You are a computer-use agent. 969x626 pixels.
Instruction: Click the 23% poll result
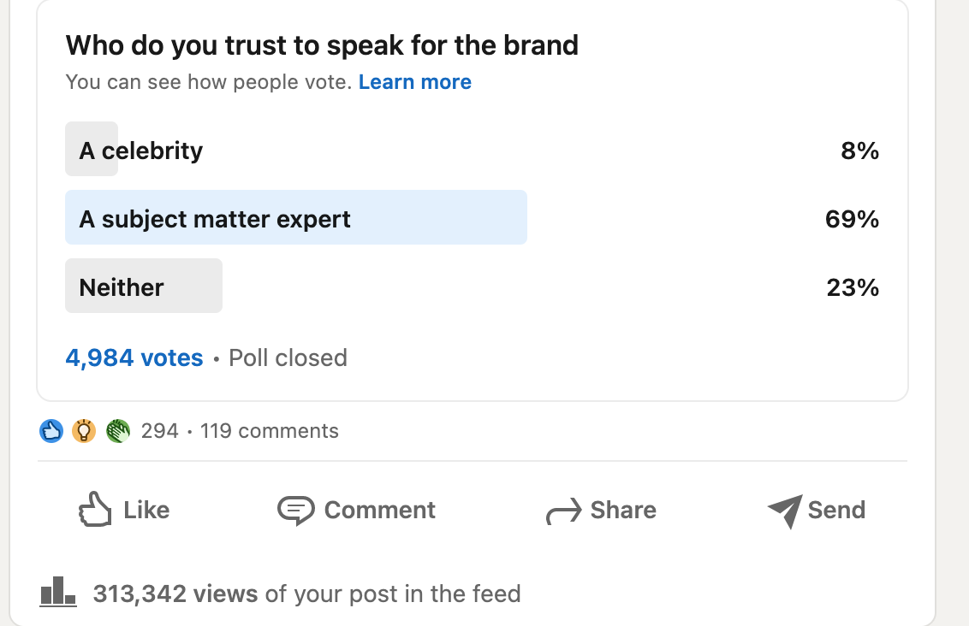853,287
